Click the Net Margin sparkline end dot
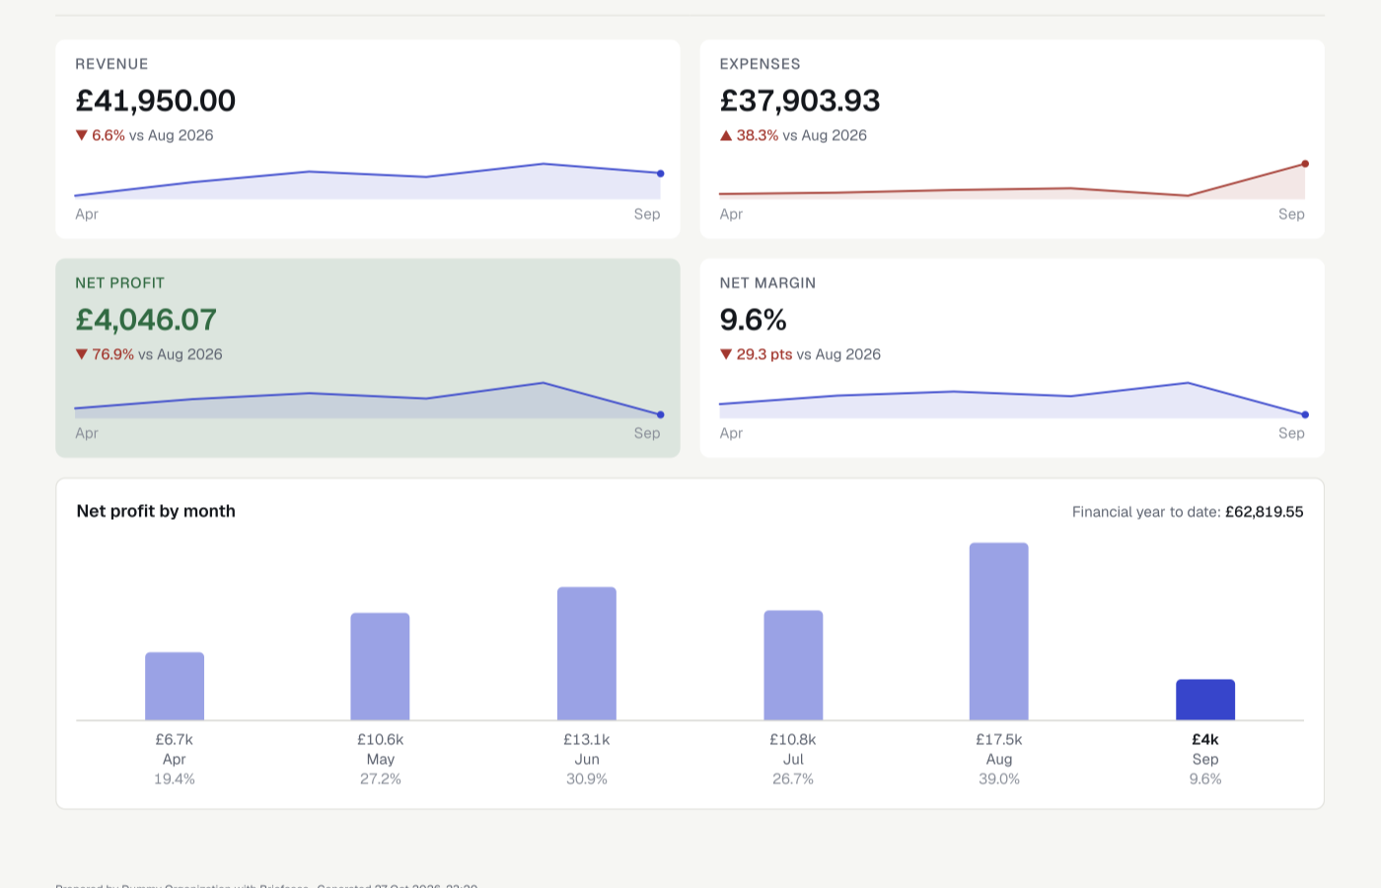This screenshot has height=888, width=1381. coord(1305,414)
